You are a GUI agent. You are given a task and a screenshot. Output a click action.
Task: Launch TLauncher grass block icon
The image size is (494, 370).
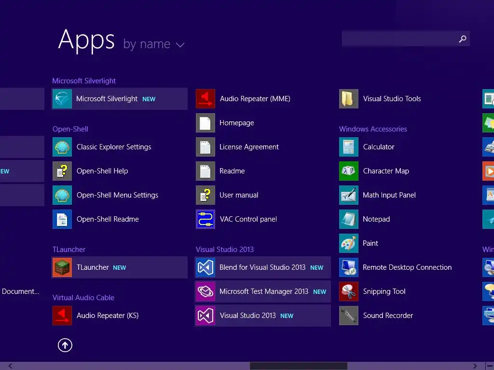click(x=62, y=267)
